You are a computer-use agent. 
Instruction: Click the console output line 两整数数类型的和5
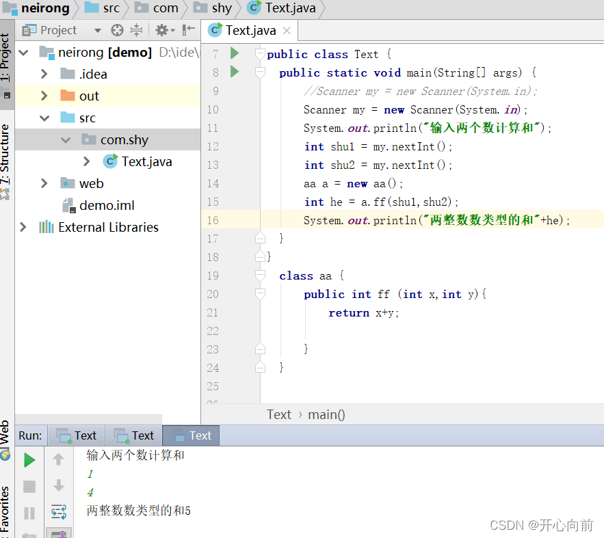(139, 510)
